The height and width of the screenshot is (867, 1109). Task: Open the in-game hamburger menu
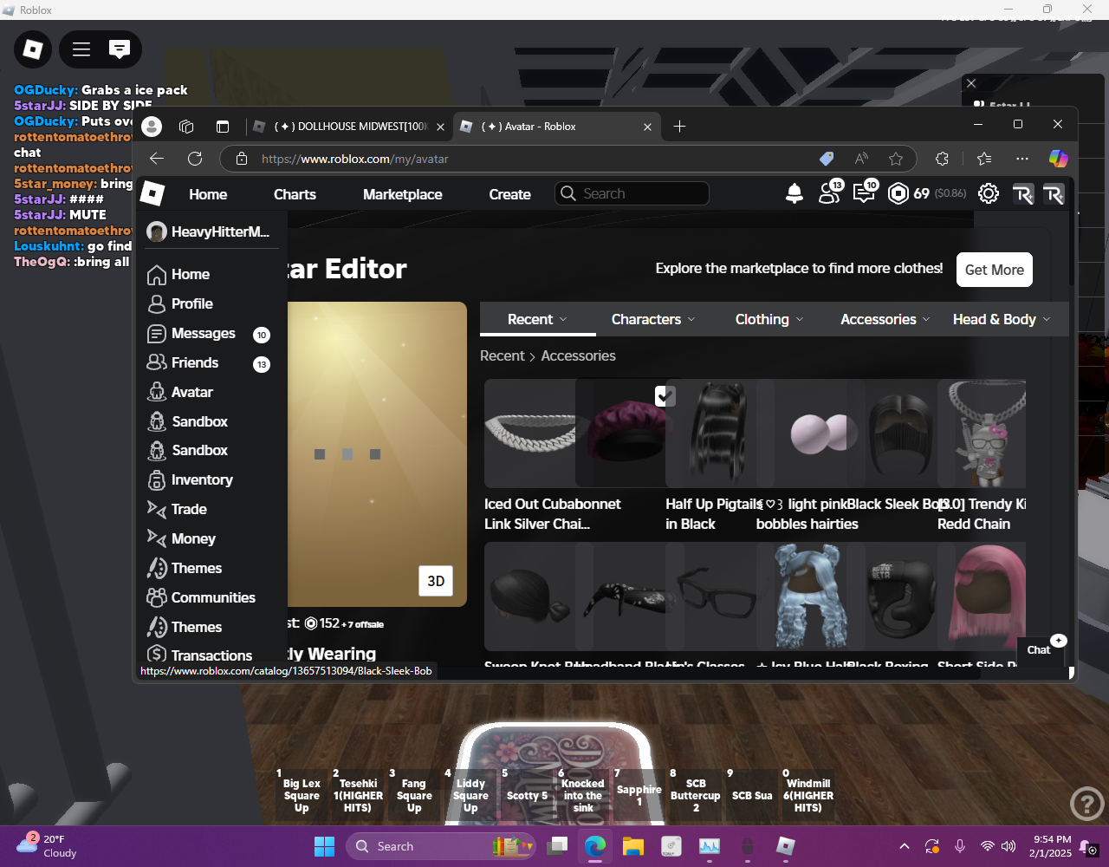pyautogui.click(x=81, y=49)
